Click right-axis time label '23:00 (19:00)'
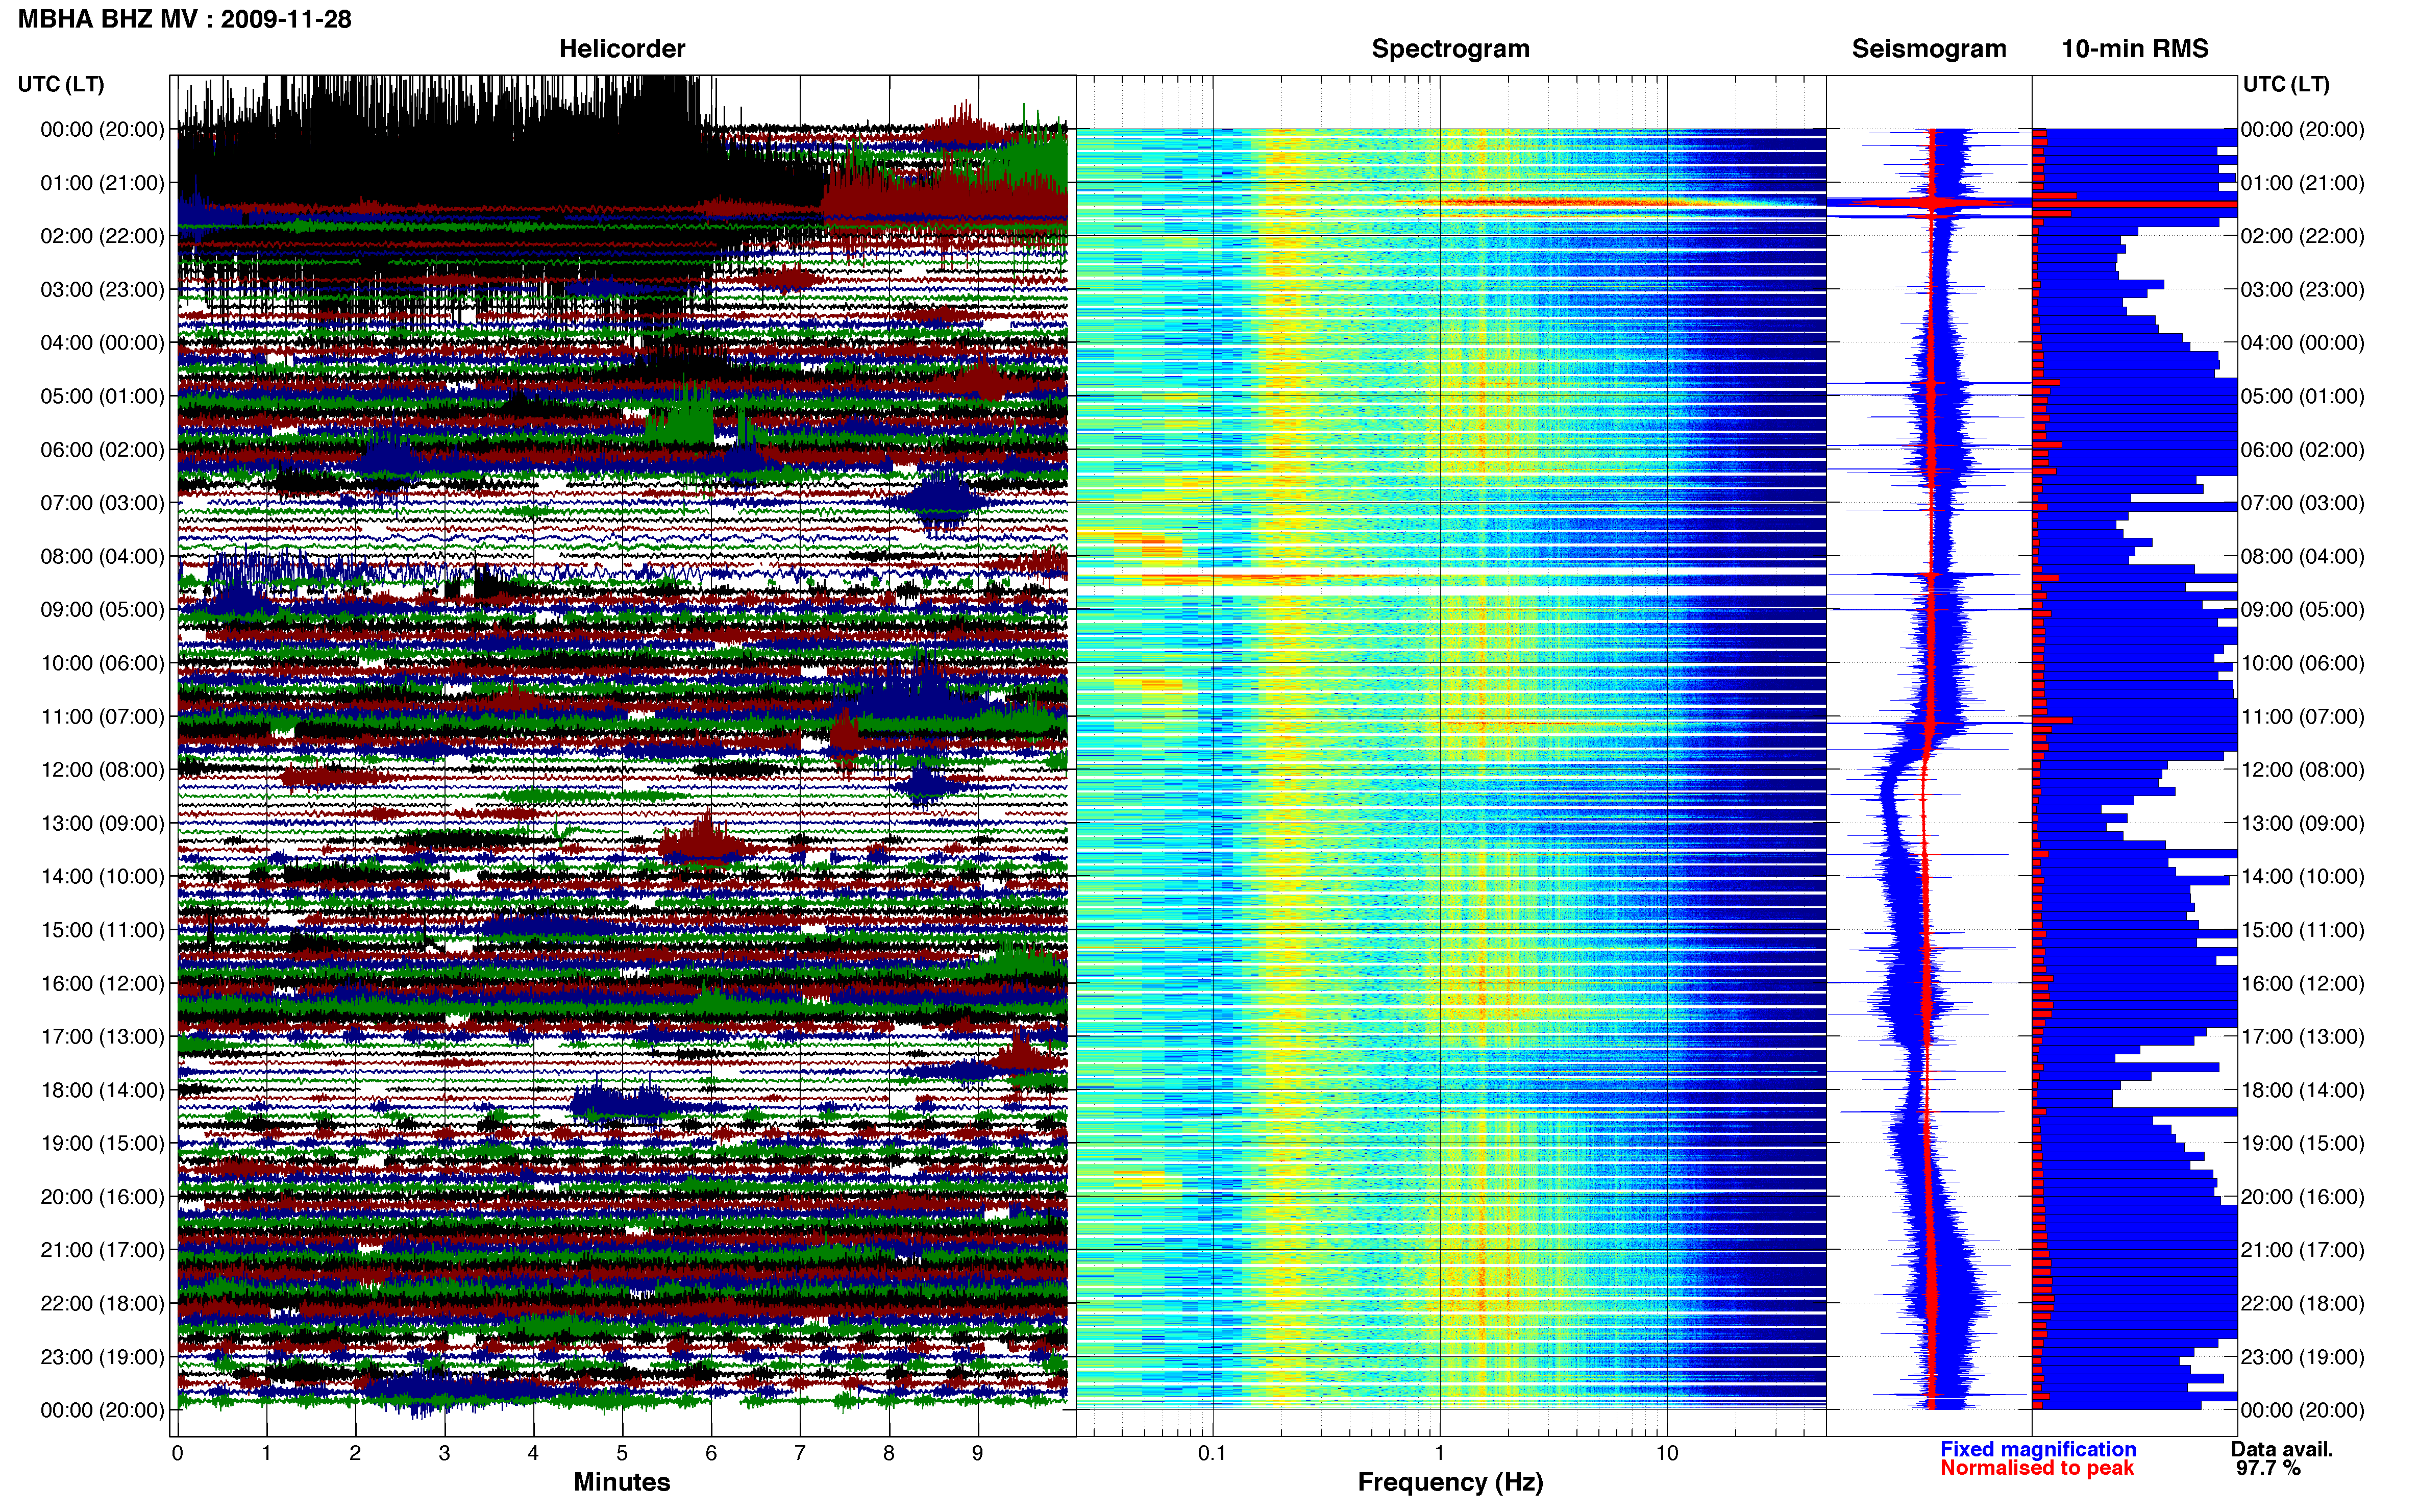2419x1512 pixels. 2303,1357
